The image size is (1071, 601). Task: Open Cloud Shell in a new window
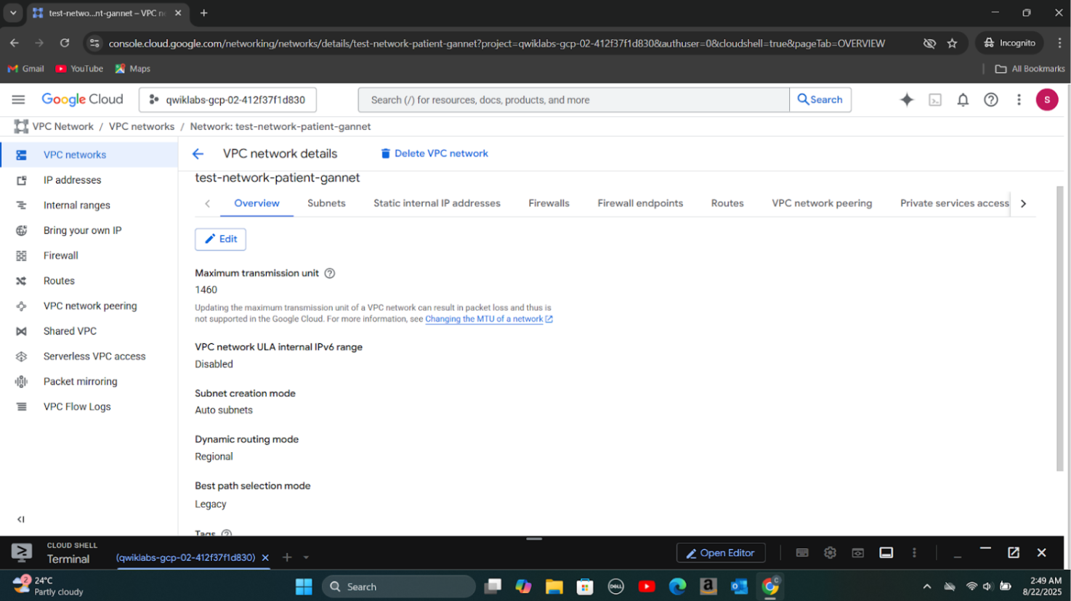tap(1014, 553)
